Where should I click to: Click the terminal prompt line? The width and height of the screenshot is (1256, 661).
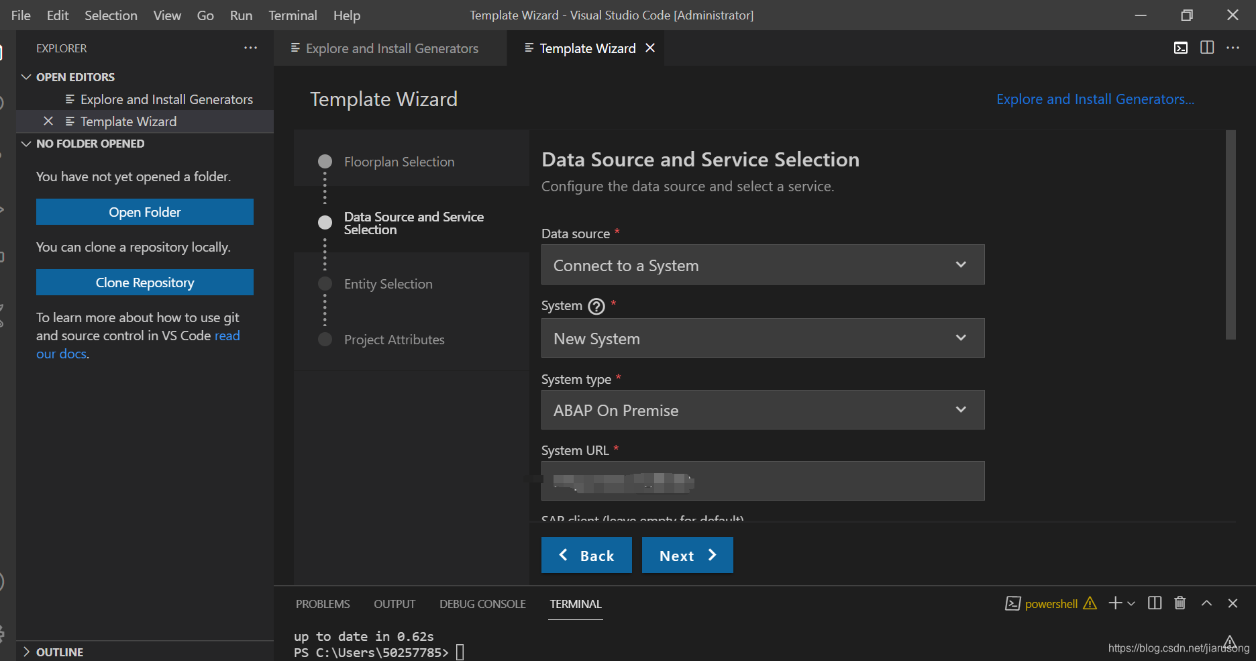[379, 652]
